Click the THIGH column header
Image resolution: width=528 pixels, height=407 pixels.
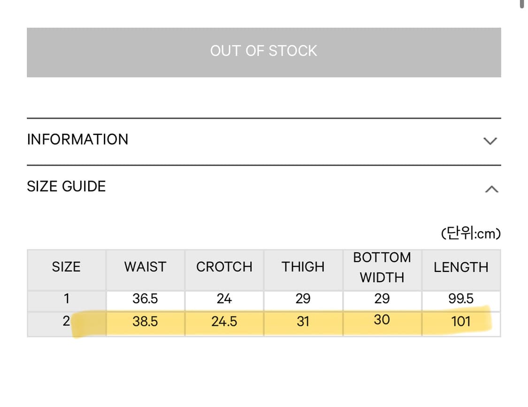[303, 267]
